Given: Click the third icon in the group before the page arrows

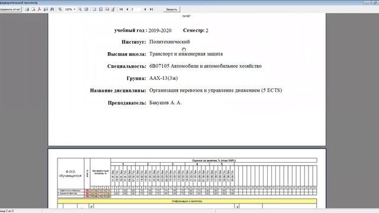Looking at the screenshot, I should click(x=107, y=9).
